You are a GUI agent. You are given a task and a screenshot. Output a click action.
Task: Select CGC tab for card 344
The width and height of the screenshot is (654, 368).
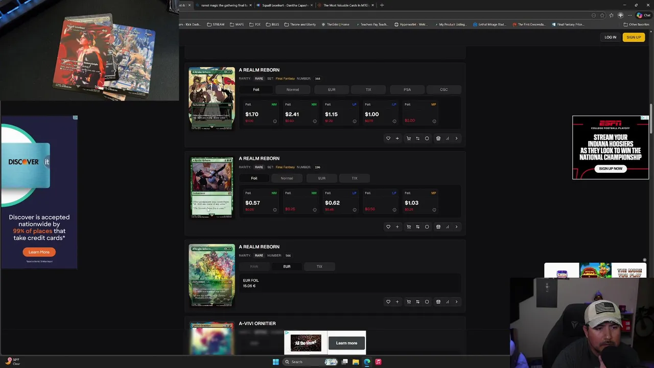[x=444, y=90]
